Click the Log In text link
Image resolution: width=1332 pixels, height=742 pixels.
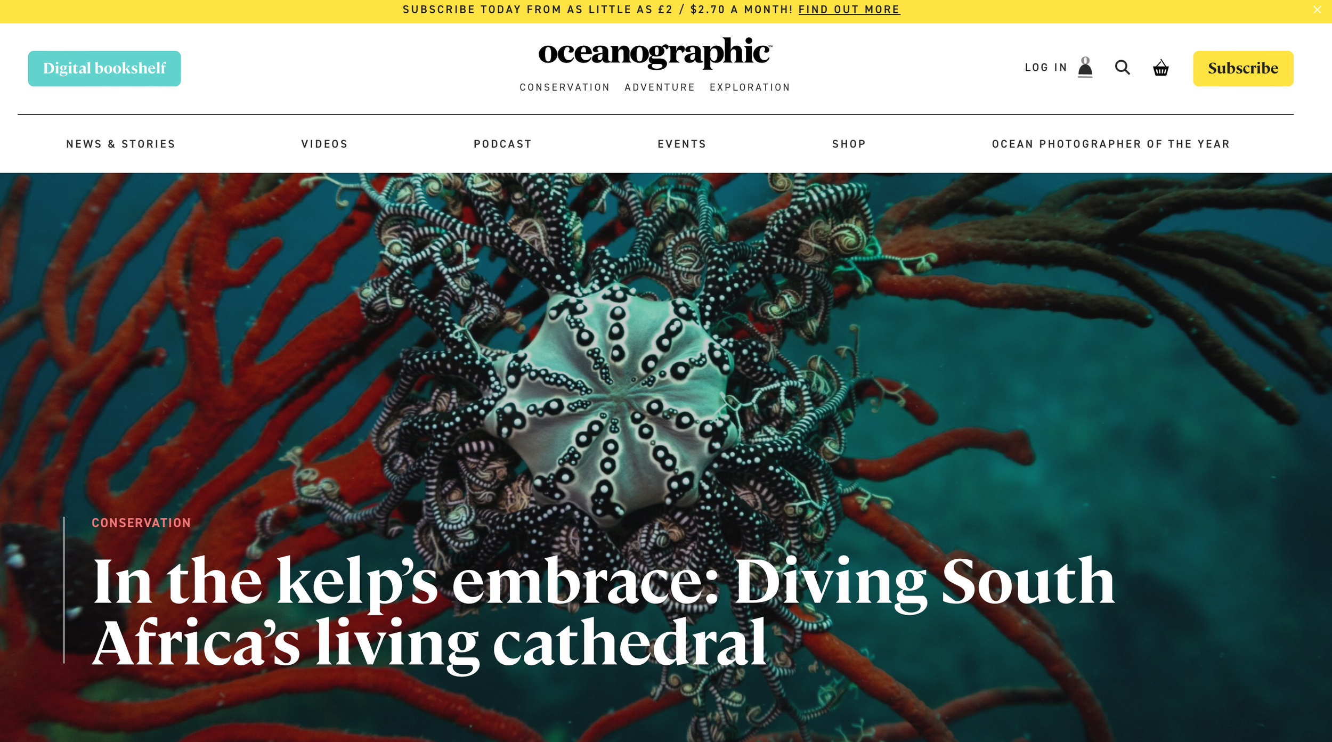pos(1046,68)
